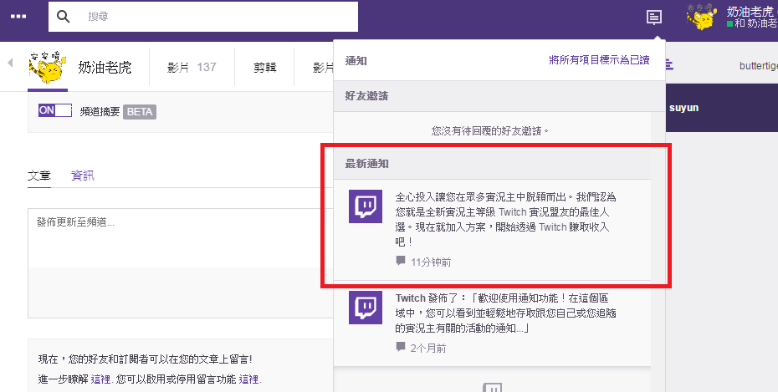Click the 2个月前 timestamp

click(427, 349)
